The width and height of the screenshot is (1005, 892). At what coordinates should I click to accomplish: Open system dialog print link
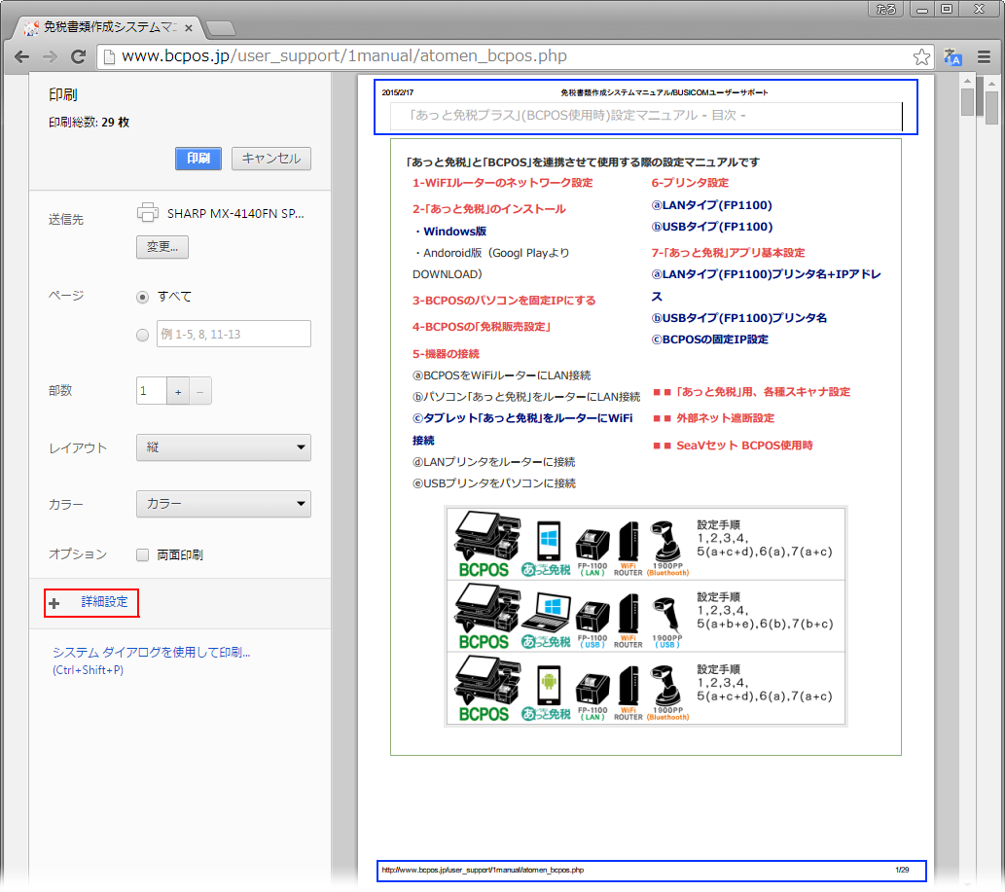(151, 653)
